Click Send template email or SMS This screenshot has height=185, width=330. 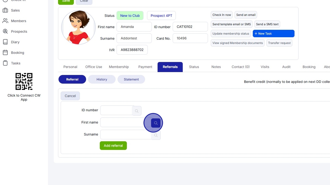click(x=232, y=24)
